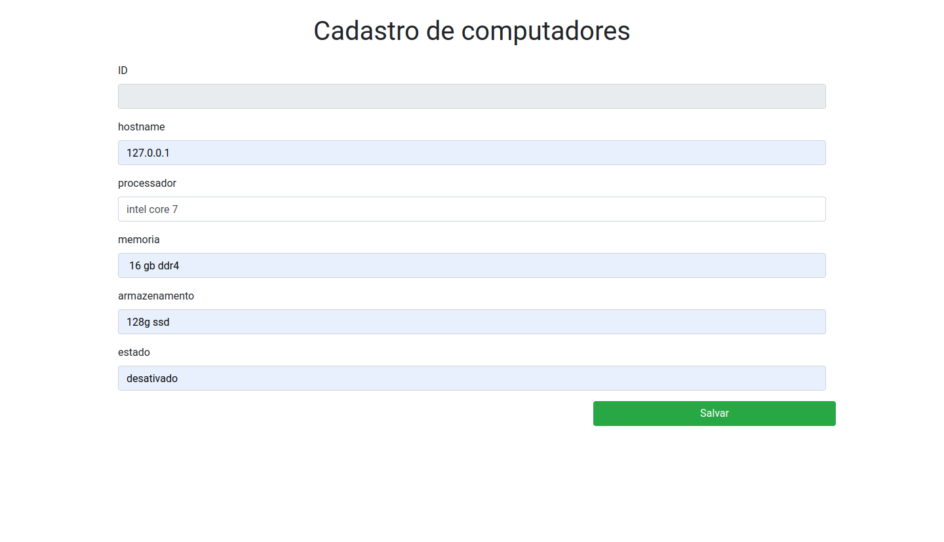Click the desativado estado value text
Screen dimensions: 944x542
(x=151, y=378)
